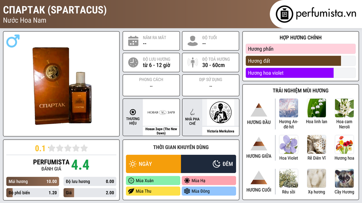The image size is (362, 203).
Task: Select the Mùa Đông season bar
Action: tap(209, 191)
